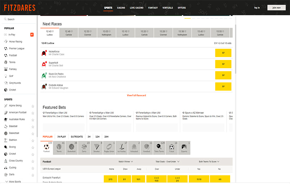Screen dimensions: 290x184
Task: Open the View Full Racecard link
Action: tap(136, 95)
